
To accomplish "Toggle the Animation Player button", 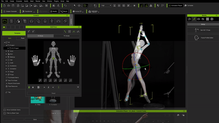I will click(175, 5).
